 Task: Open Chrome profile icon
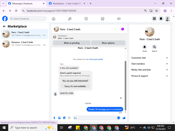pos(165,11)
